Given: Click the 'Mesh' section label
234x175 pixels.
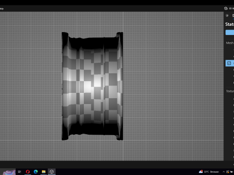Looking at the screenshot, I should 230,43.
